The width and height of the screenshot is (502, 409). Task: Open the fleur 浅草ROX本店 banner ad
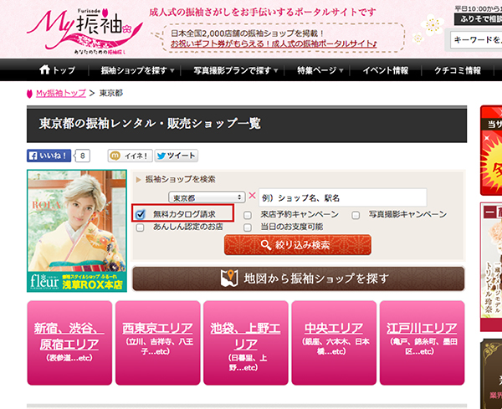[77, 231]
